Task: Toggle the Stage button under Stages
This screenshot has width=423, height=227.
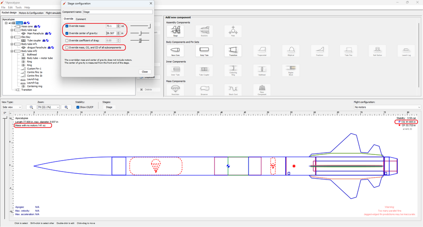Action: [109, 107]
